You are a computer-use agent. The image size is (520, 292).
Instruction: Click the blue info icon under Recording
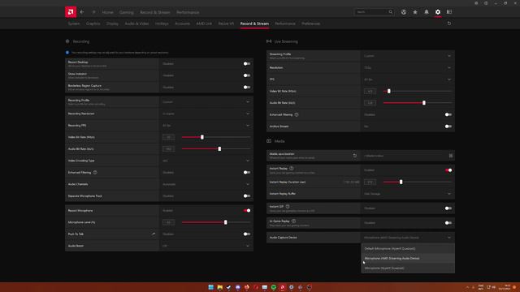(x=67, y=52)
